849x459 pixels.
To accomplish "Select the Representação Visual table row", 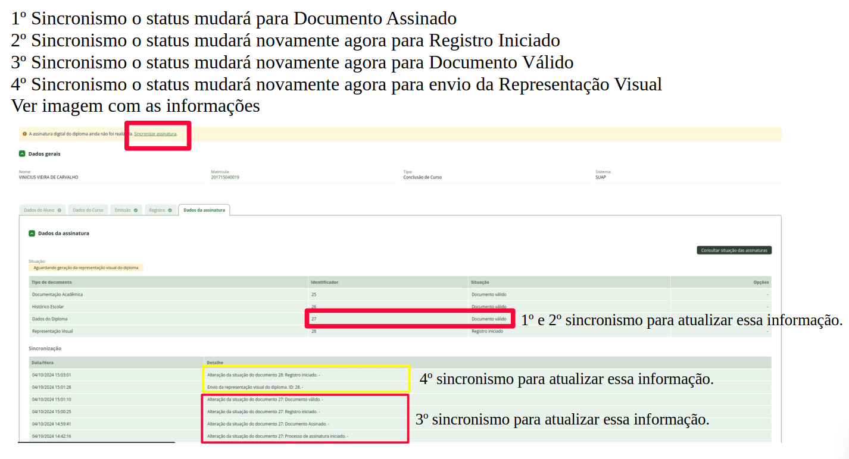I will pos(52,331).
